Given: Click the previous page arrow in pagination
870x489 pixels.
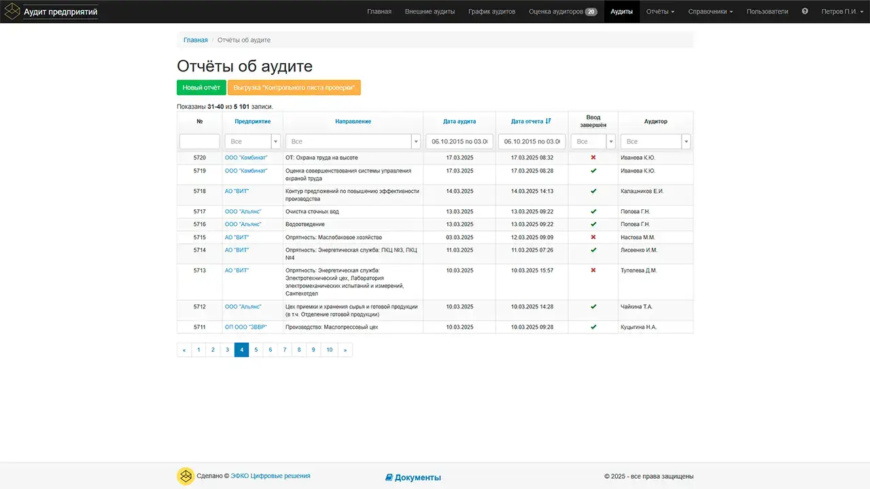Looking at the screenshot, I should point(184,350).
